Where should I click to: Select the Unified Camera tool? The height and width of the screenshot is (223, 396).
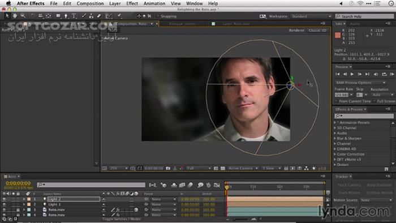pyautogui.click(x=41, y=16)
